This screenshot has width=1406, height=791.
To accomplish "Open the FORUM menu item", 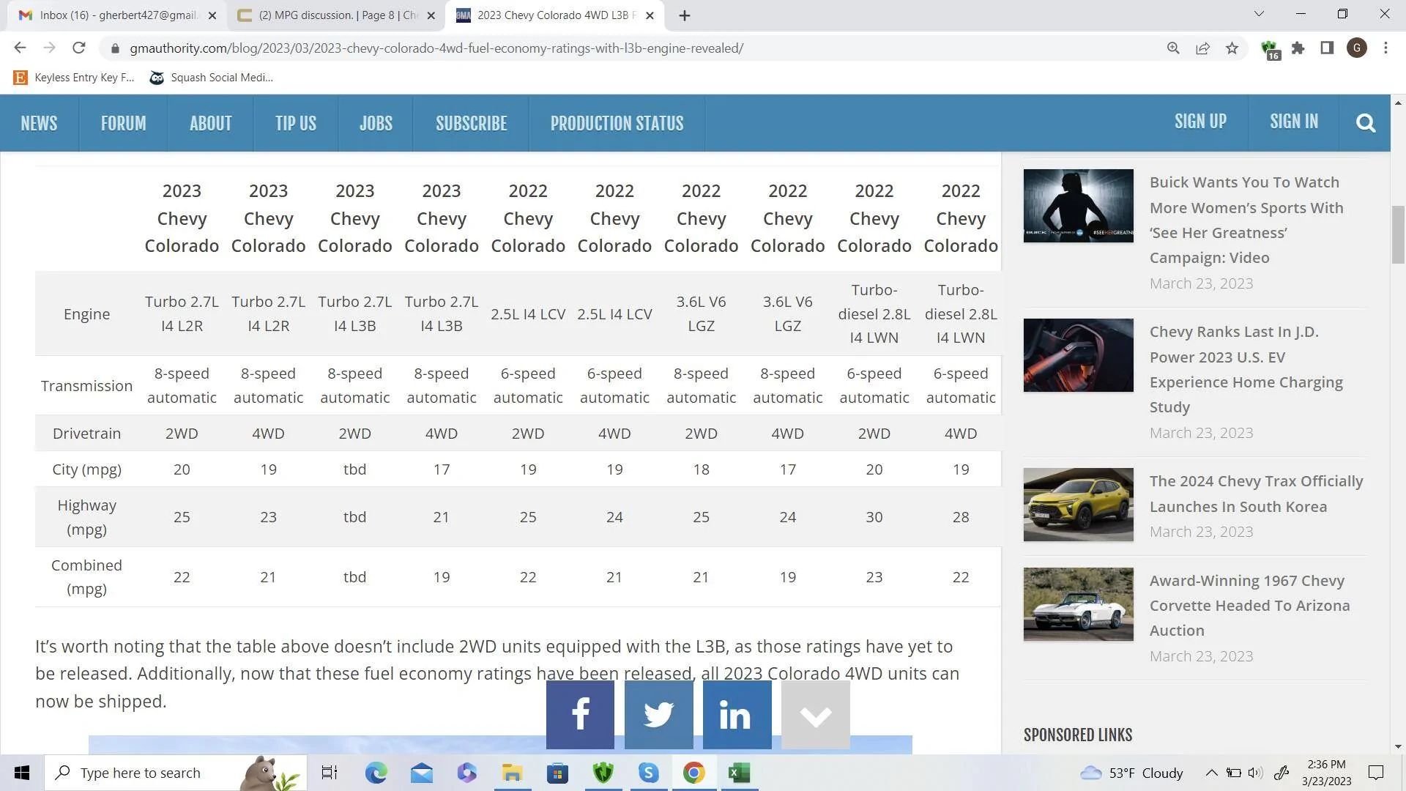I will click(123, 123).
